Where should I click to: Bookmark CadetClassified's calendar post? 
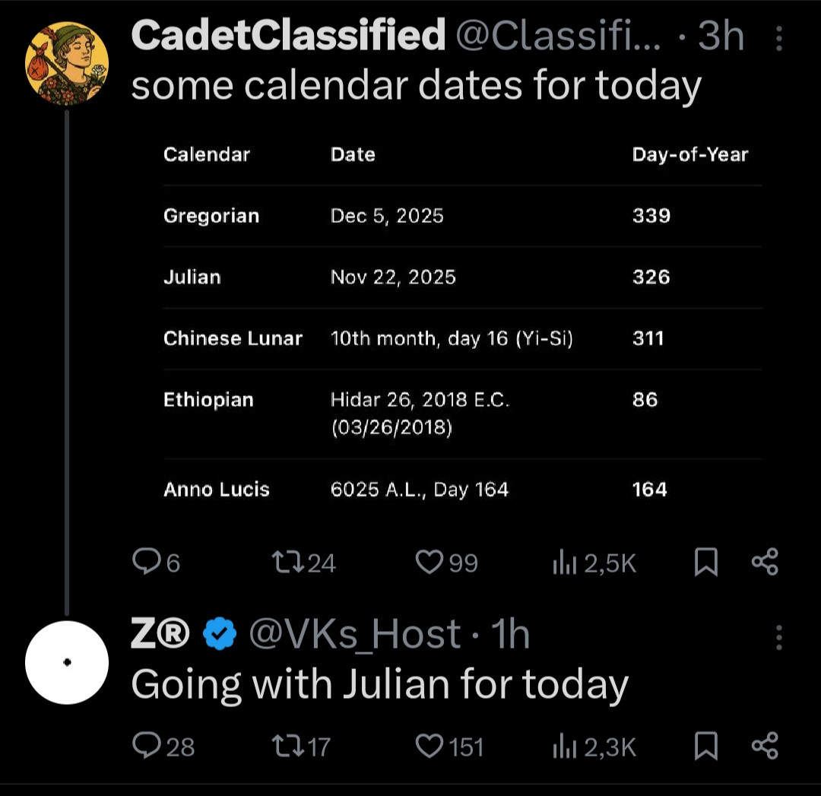click(x=706, y=562)
